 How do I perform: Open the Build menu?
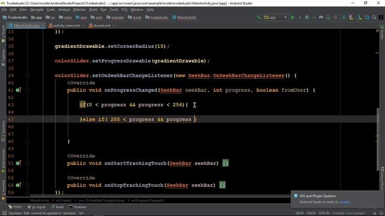[93, 10]
